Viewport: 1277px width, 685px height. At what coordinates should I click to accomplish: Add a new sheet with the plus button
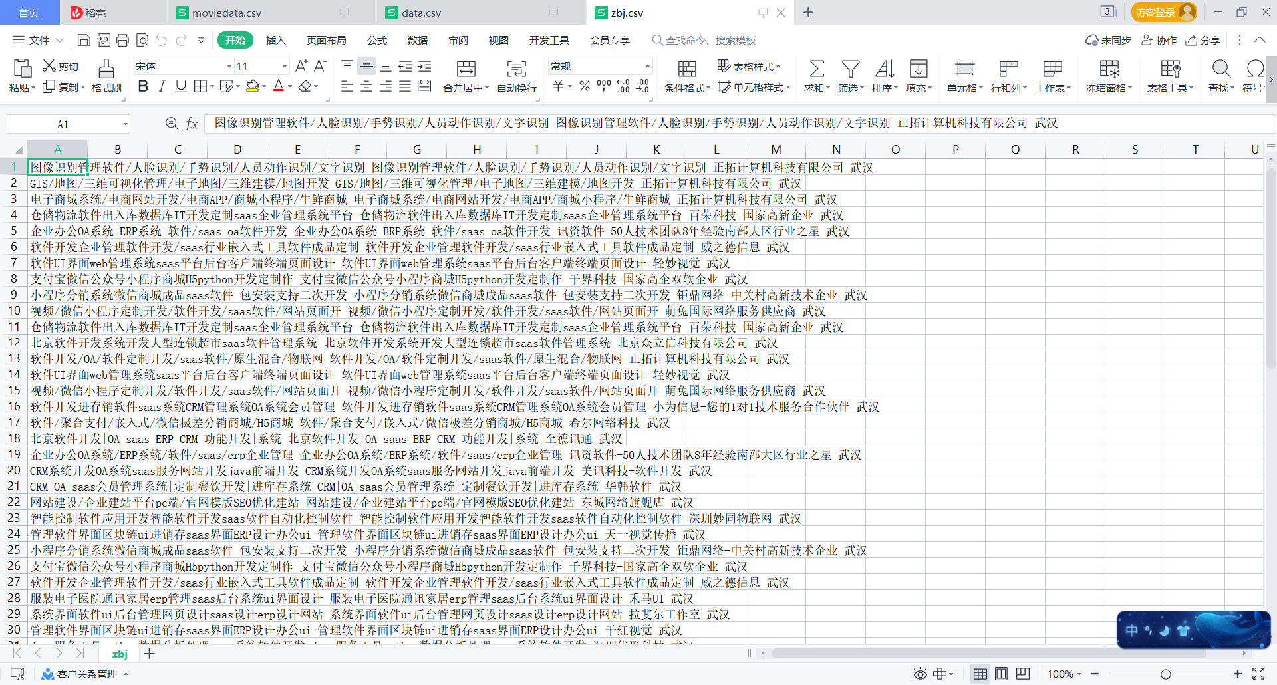[x=149, y=654]
